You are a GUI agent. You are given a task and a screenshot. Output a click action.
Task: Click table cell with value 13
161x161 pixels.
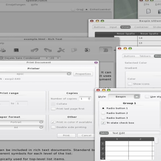(x=149, y=43)
